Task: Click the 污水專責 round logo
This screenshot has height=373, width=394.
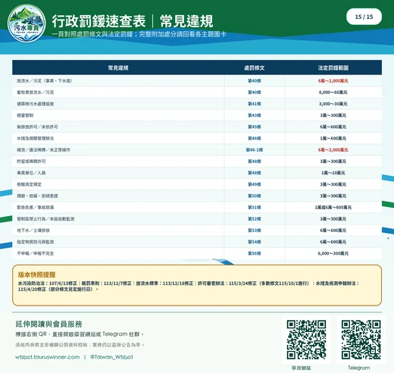Action: point(27,23)
